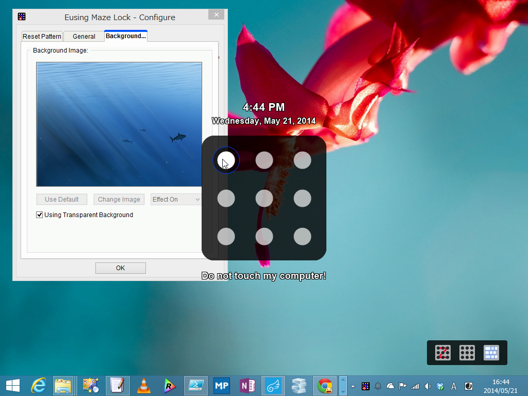Open Google Chrome from taskbar
Image resolution: width=528 pixels, height=396 pixels.
[325, 386]
